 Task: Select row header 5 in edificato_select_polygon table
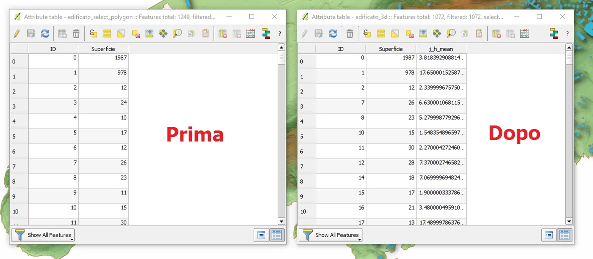19,136
